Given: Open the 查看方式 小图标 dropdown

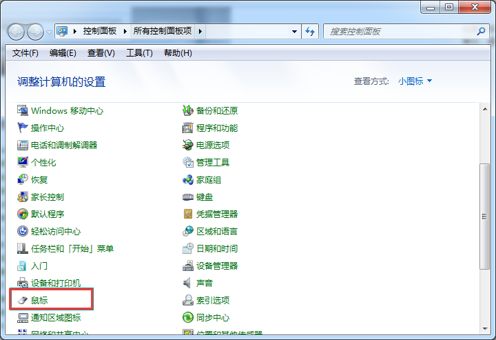Looking at the screenshot, I should [x=415, y=81].
